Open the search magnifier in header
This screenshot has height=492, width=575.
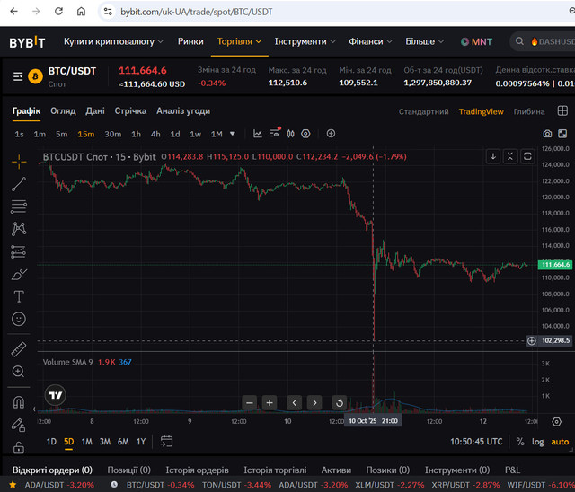(x=519, y=41)
